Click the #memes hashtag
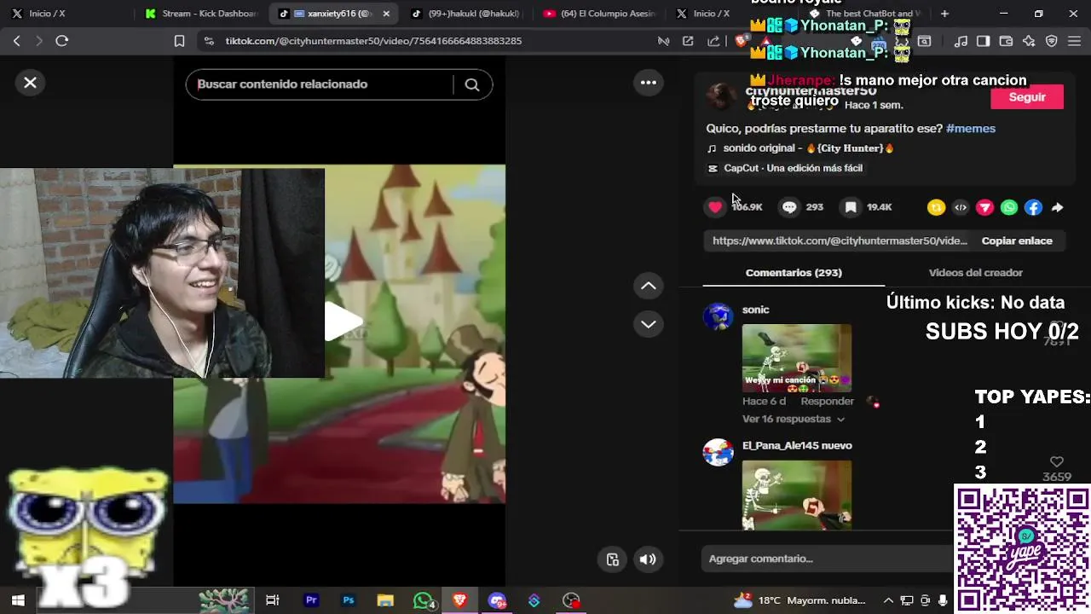 971,128
